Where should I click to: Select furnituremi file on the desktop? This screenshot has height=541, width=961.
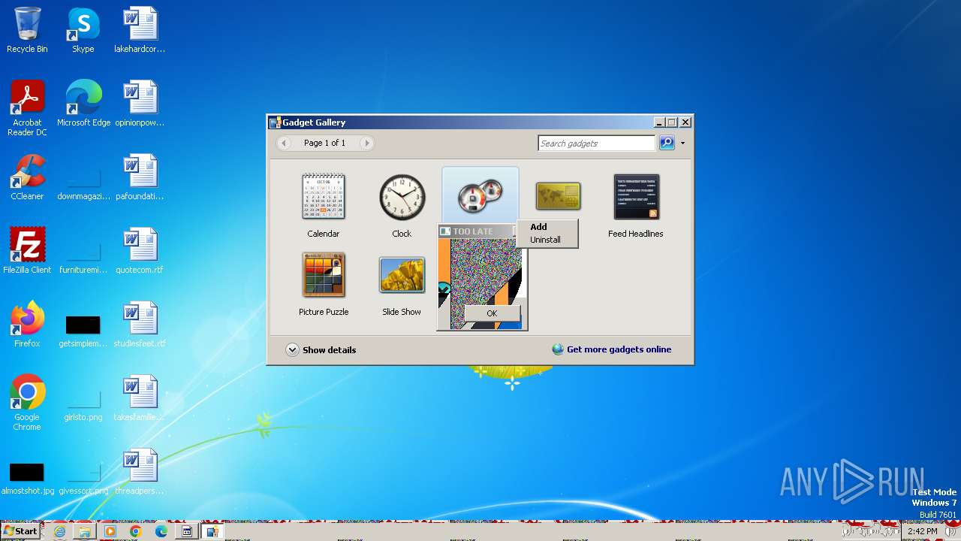pyautogui.click(x=83, y=251)
